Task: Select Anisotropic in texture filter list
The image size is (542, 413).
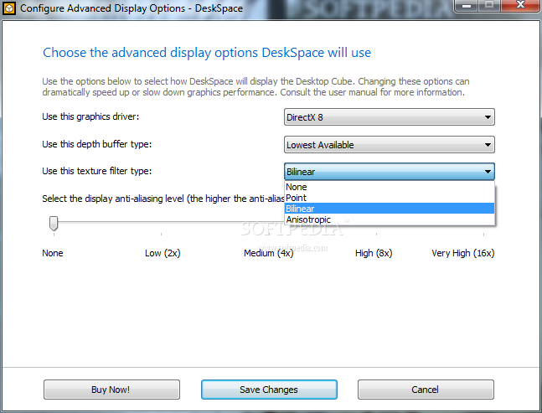Action: click(x=390, y=219)
